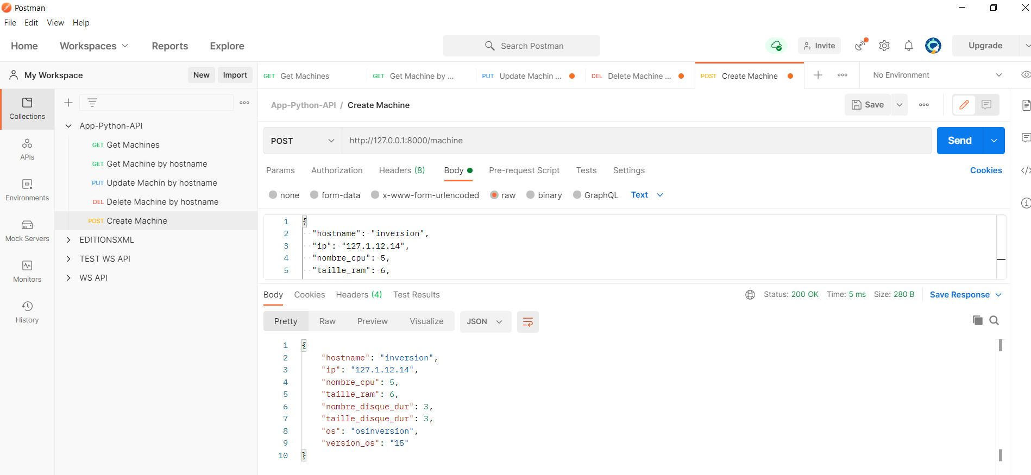Click the Invite button
Screen dimensions: 1031x475
(x=819, y=46)
